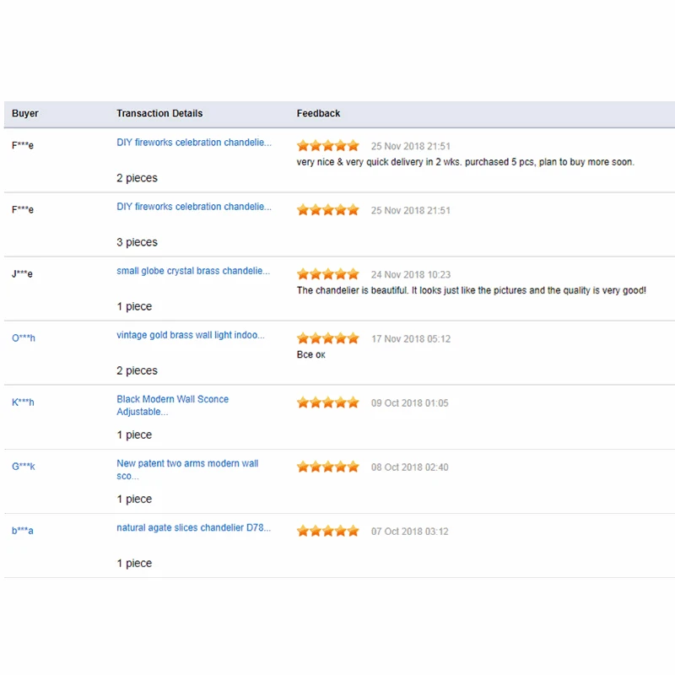Click a star in the 24 Nov 2018 rating

(x=327, y=273)
